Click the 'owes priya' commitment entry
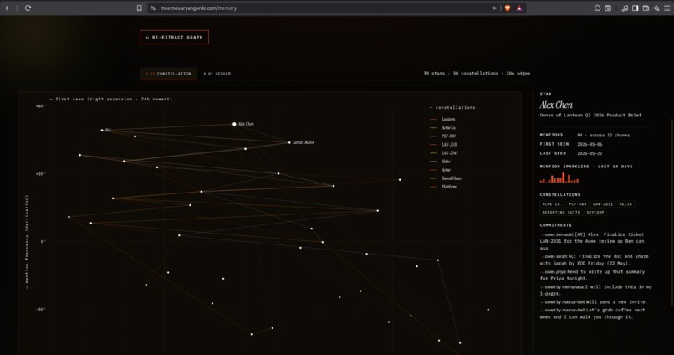 pos(592,275)
